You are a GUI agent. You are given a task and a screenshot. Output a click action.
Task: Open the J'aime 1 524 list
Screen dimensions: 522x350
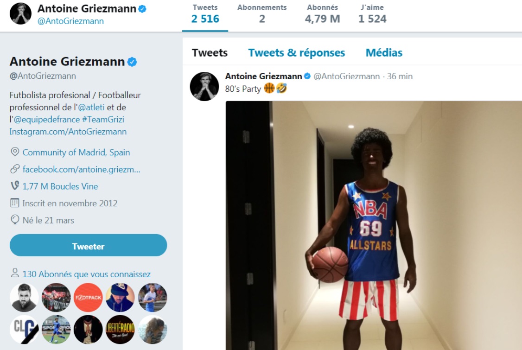(x=372, y=14)
